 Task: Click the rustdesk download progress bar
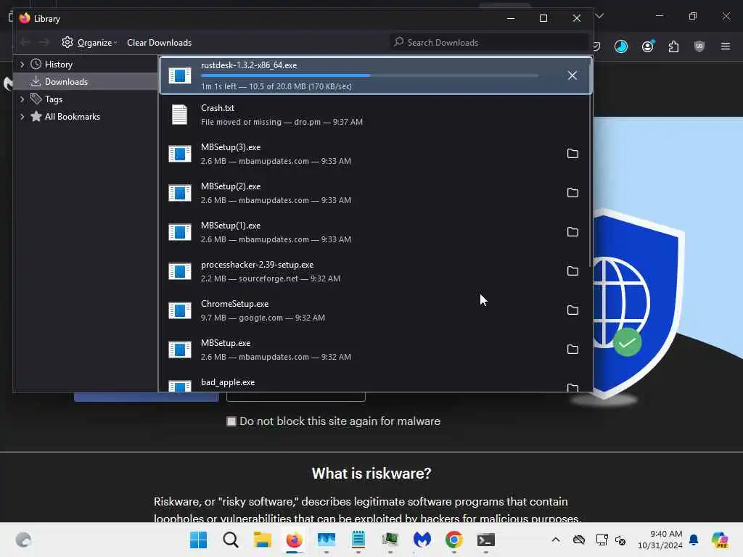click(369, 75)
